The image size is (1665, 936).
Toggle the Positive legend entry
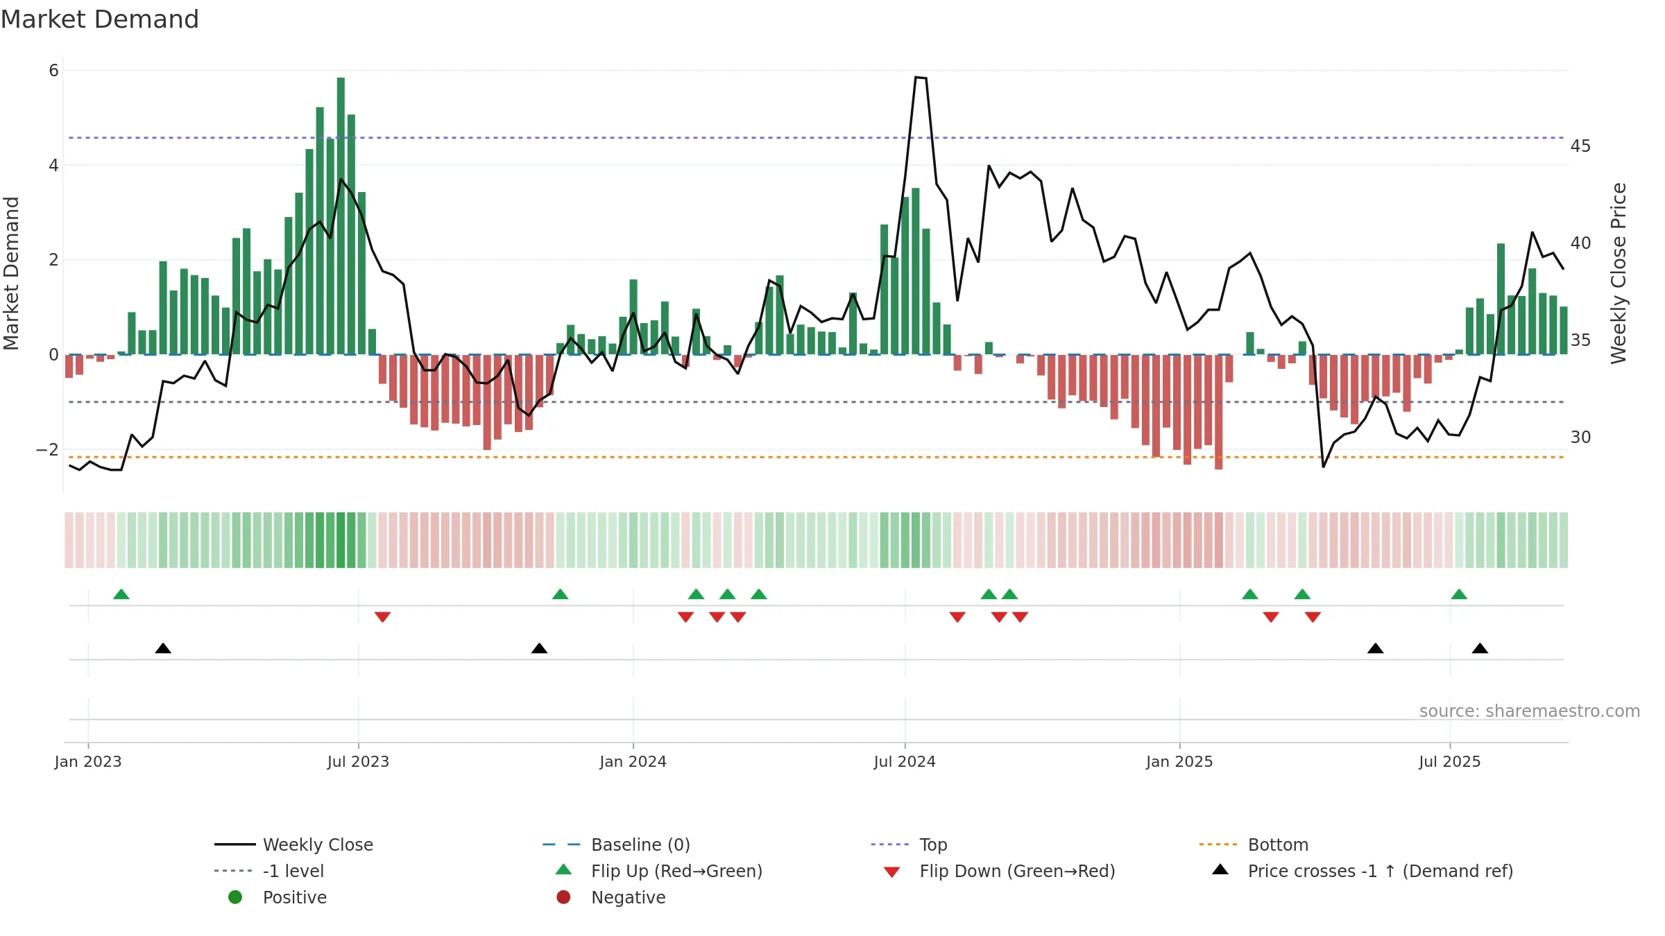click(277, 897)
